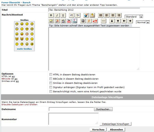The height and width of the screenshot is (132, 154).
Task: Insert the light bulb idea smiley
Action: coord(27,44)
